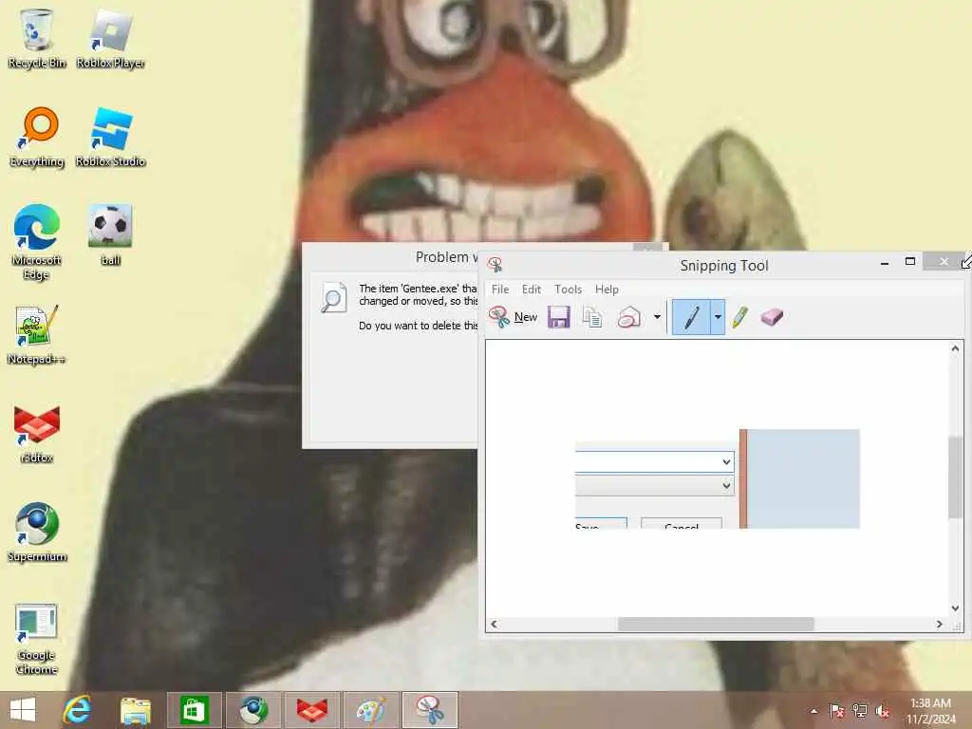Screen dimensions: 972x729
Task: Open Internet Explorer from the taskbar
Action: coord(77,710)
